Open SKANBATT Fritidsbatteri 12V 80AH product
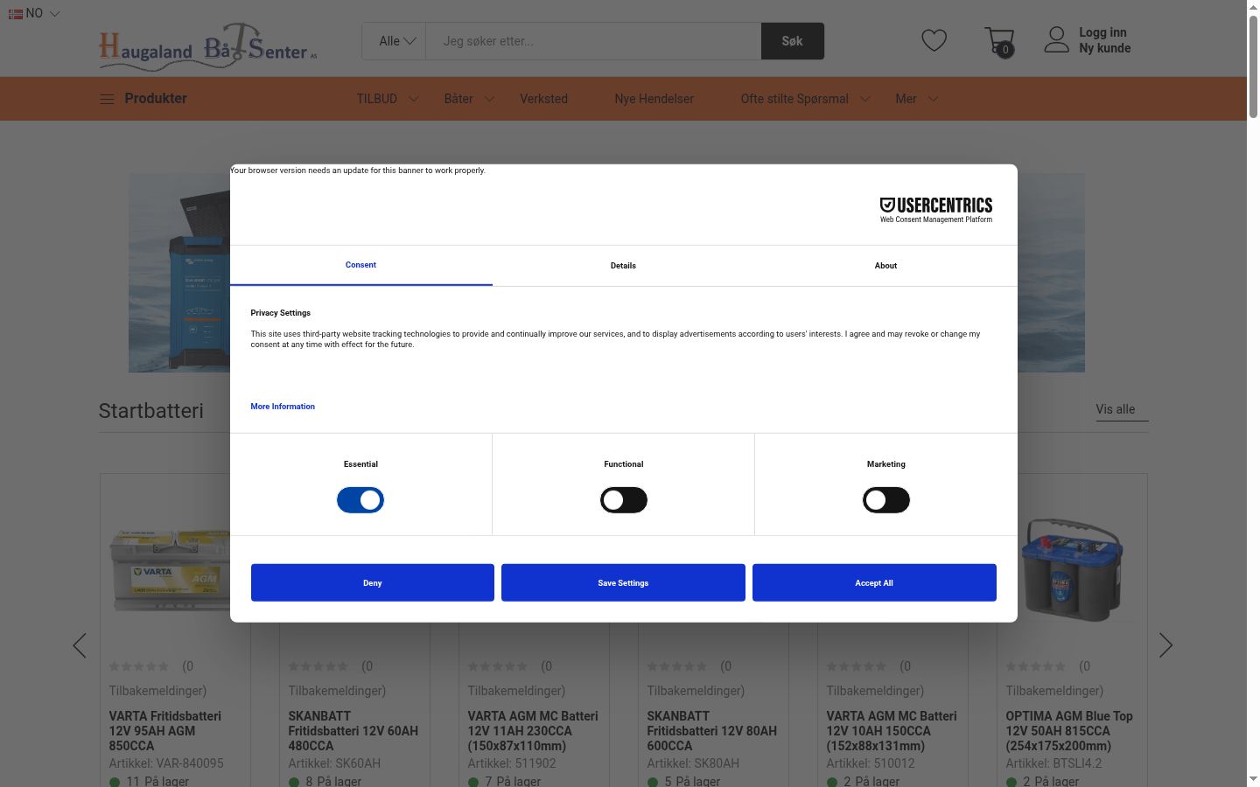 [712, 731]
